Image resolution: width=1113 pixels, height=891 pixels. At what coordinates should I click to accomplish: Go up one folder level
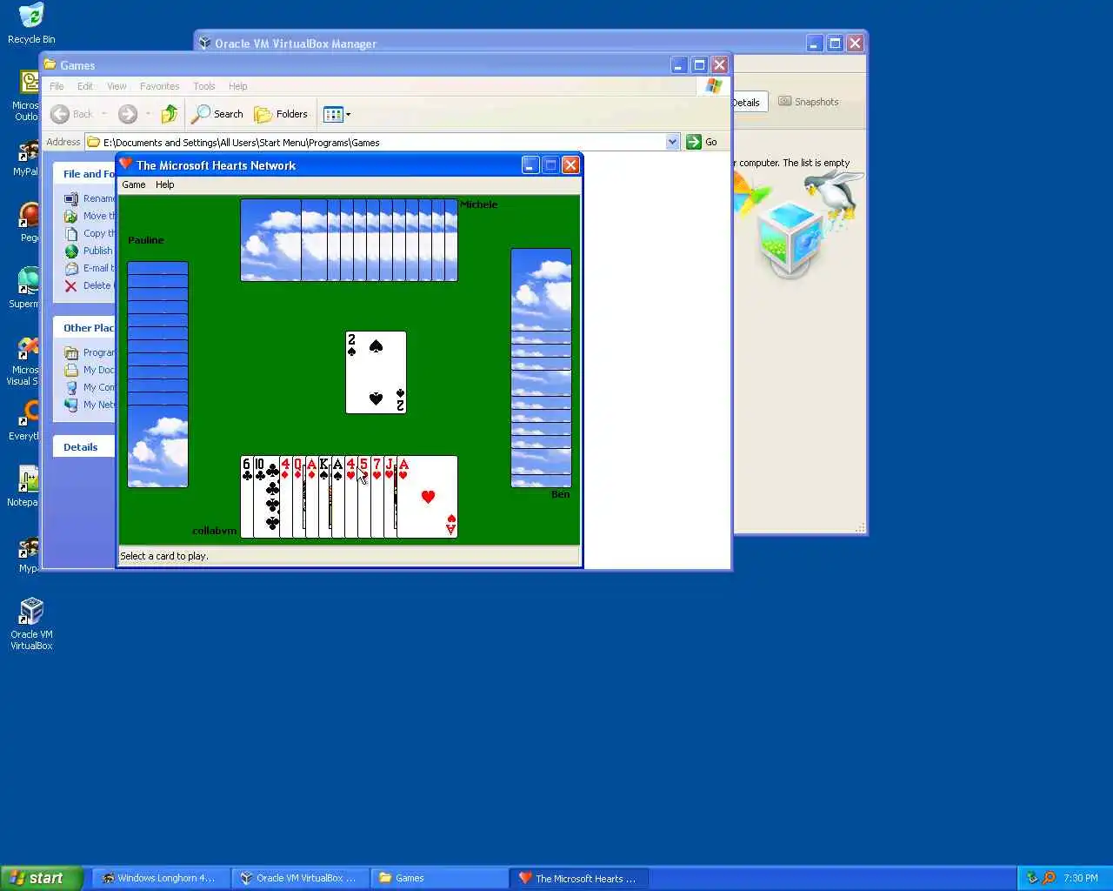(170, 114)
